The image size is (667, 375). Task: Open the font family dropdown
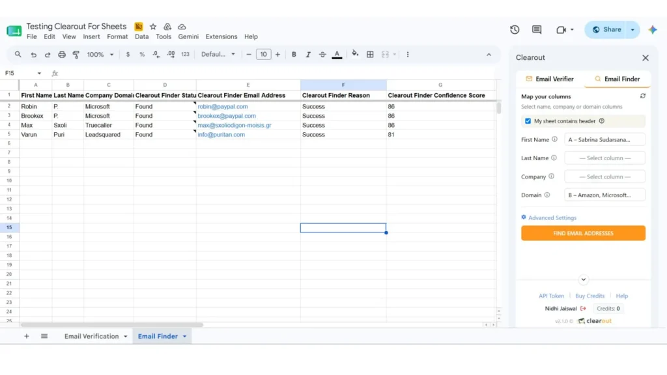[x=218, y=55]
